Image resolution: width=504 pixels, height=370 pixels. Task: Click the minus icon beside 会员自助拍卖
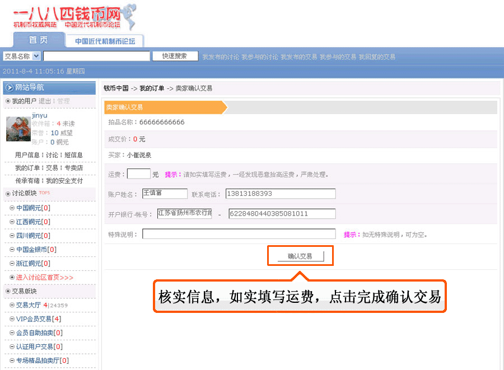click(12, 333)
